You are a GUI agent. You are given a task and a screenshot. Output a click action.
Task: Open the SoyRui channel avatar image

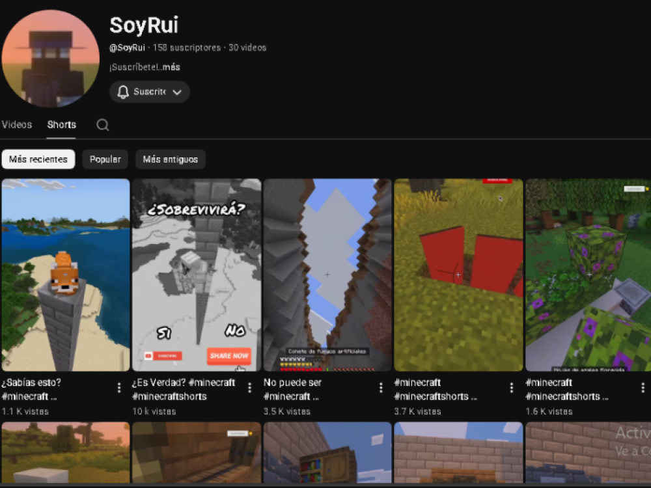click(x=51, y=59)
